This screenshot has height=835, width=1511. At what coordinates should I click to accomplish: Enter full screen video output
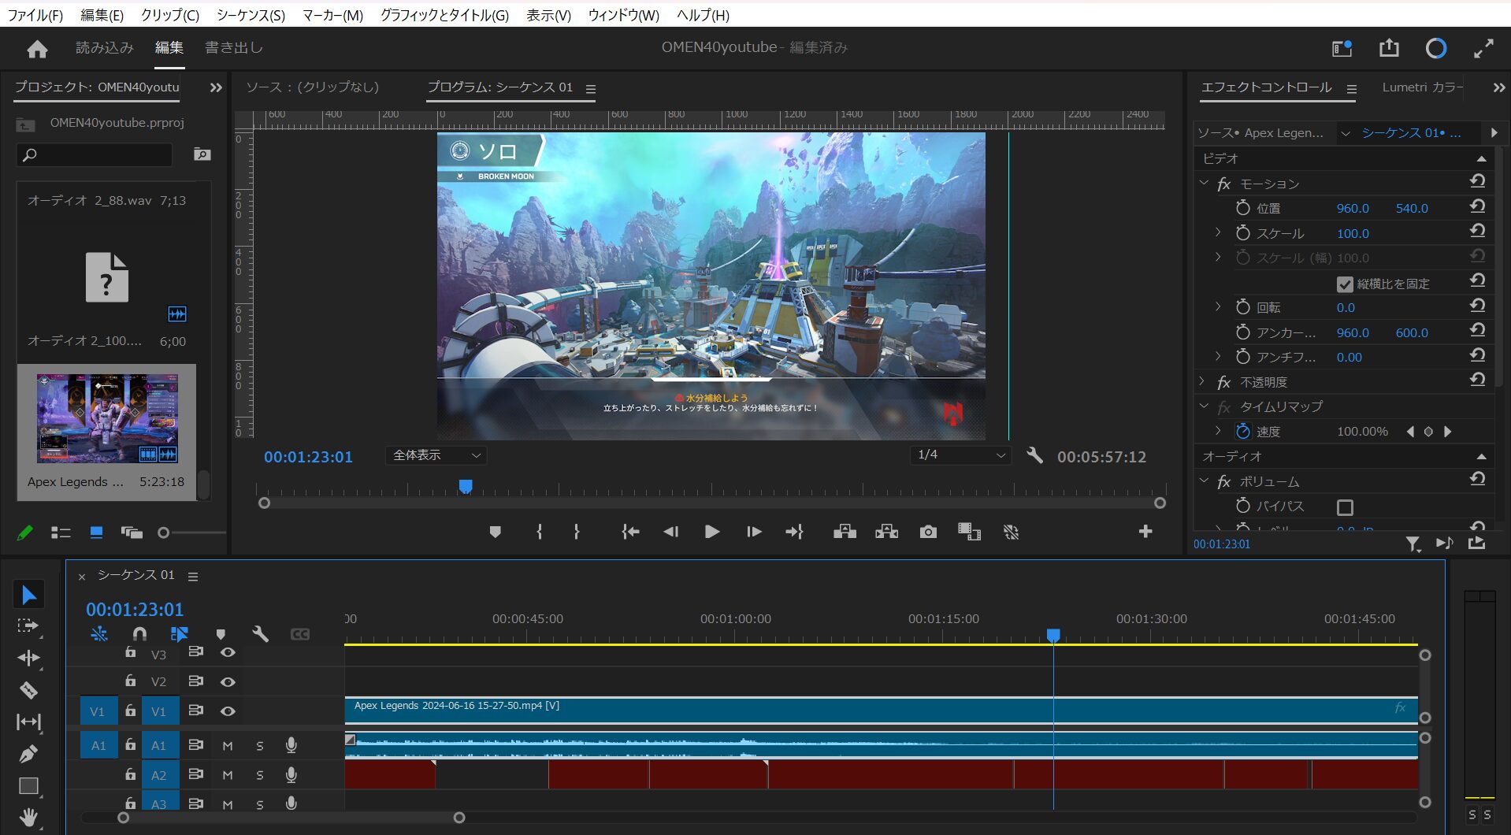(x=1483, y=48)
